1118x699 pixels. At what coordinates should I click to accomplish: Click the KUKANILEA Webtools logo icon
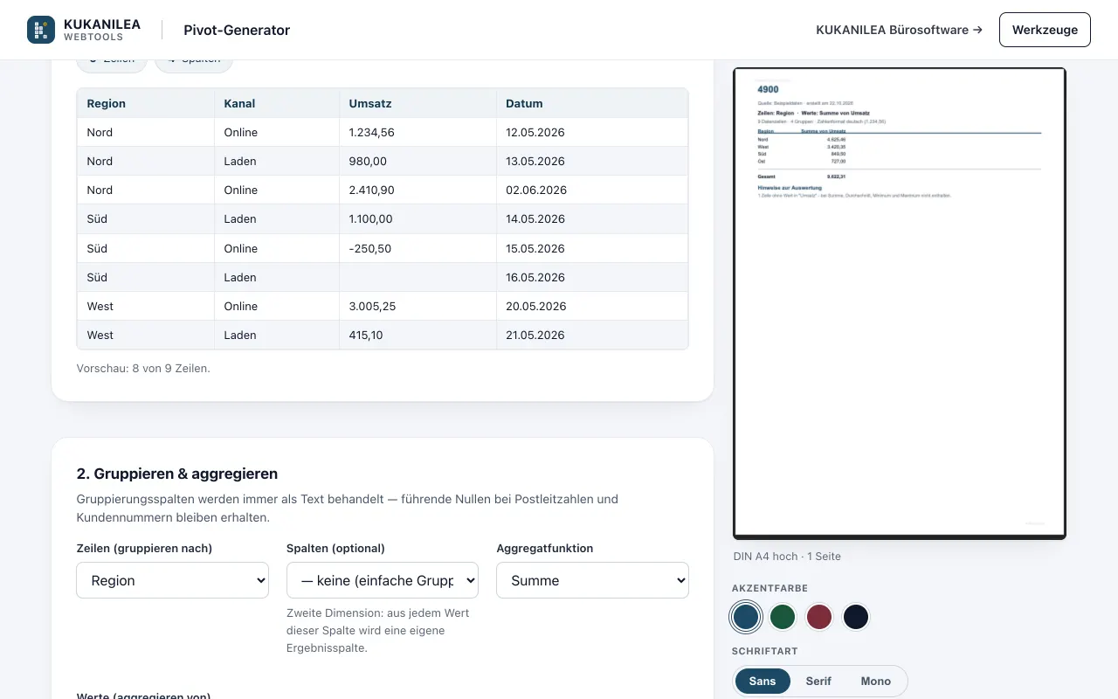pyautogui.click(x=41, y=30)
